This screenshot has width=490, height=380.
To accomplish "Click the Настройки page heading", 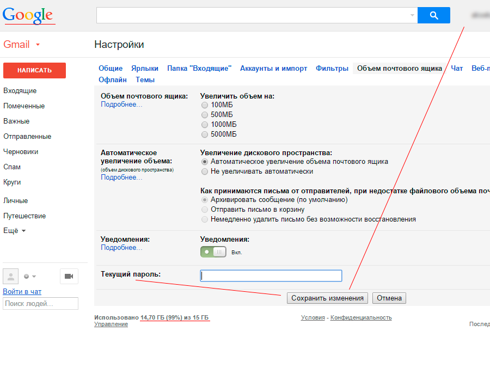I will [x=119, y=45].
